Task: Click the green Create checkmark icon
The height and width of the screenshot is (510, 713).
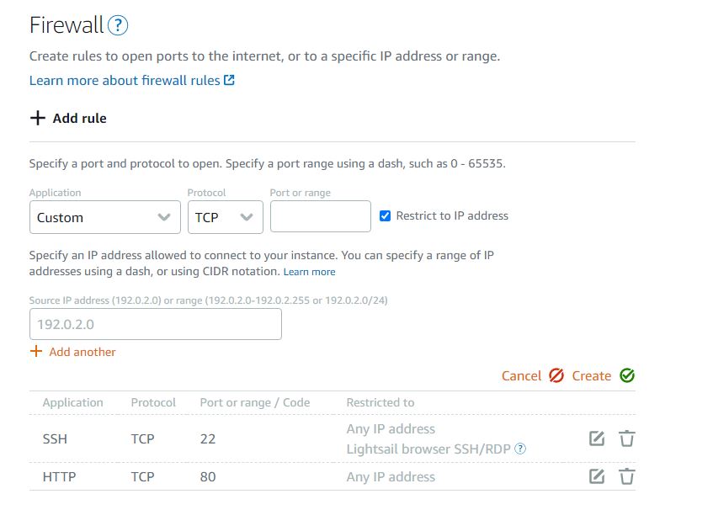Action: [627, 375]
